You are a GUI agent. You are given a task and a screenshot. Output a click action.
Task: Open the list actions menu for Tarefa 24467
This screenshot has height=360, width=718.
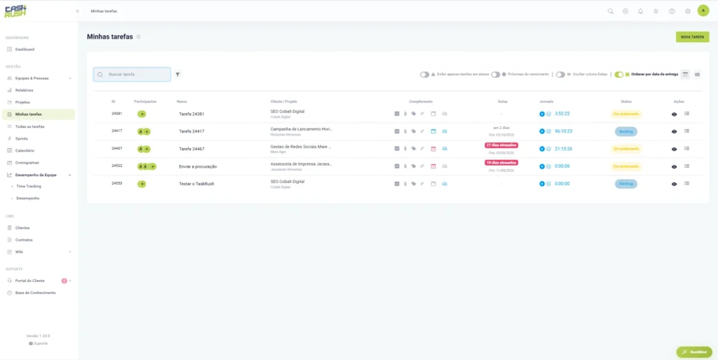coord(686,148)
